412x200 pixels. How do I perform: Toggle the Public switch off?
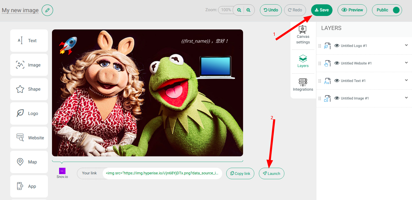(396, 10)
